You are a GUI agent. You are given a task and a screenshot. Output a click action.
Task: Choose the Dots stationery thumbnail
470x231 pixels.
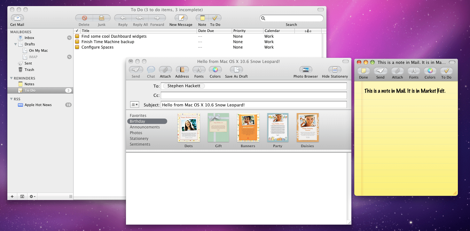coord(189,128)
